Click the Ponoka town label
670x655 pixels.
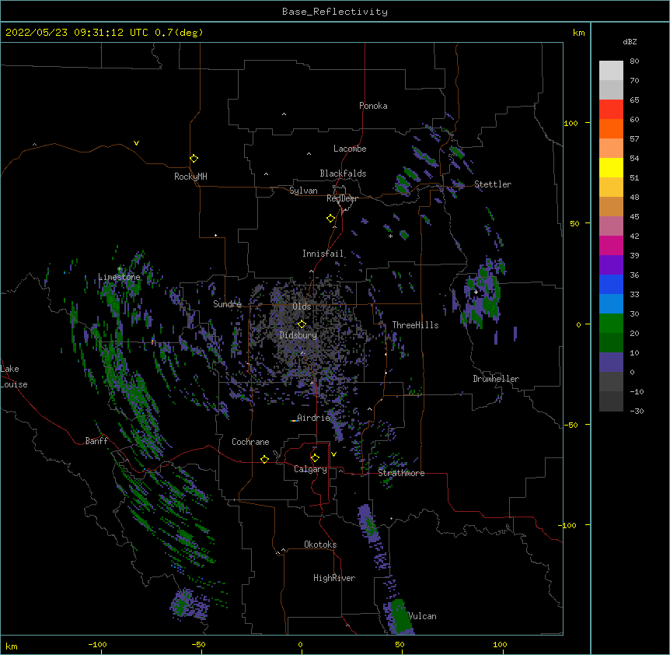point(373,106)
